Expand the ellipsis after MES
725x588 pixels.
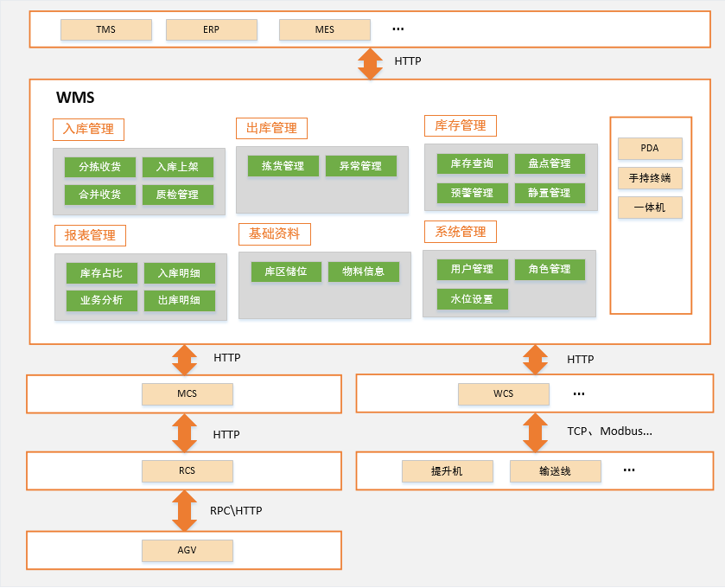[397, 27]
